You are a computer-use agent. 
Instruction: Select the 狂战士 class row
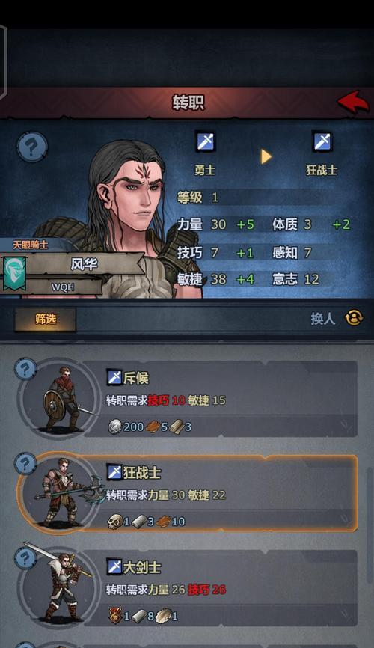[x=188, y=493]
